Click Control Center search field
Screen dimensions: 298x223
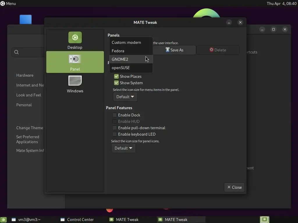point(28,52)
